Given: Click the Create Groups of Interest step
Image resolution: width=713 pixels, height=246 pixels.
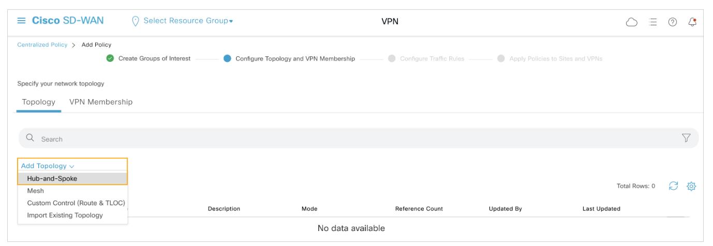Looking at the screenshot, I should coord(154,58).
